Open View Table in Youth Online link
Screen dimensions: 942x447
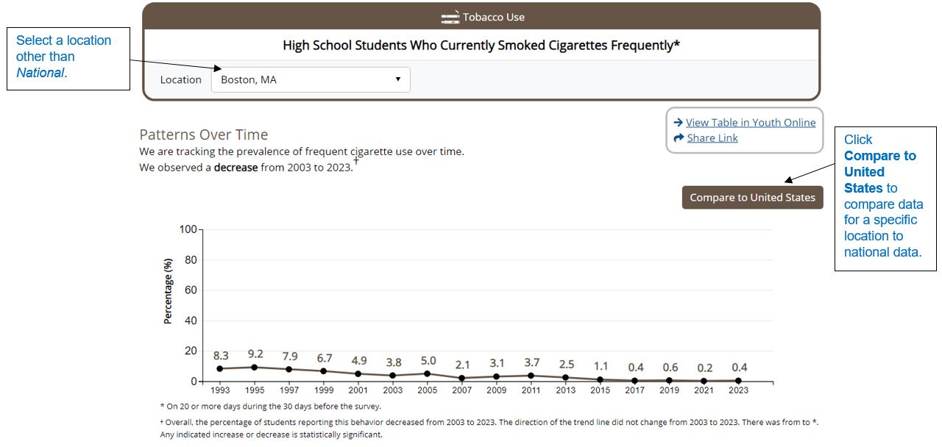click(x=751, y=123)
